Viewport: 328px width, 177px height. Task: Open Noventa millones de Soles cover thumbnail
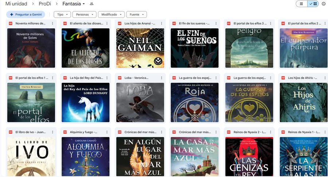31,48
